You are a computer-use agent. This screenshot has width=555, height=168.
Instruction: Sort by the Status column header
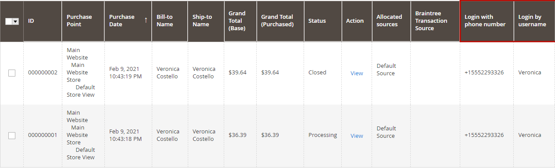[x=323, y=21]
